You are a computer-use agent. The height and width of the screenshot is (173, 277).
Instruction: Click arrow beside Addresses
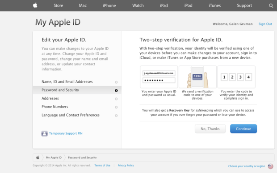[x=116, y=99]
